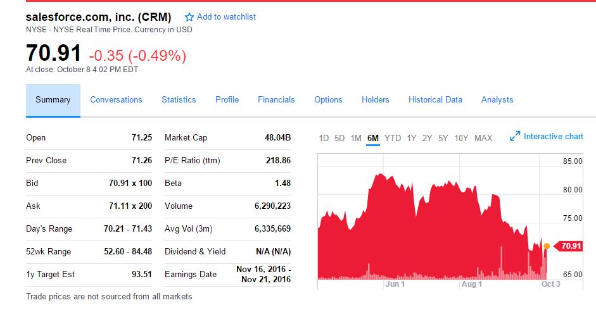
Task: Open the Conversations tab
Action: [116, 99]
